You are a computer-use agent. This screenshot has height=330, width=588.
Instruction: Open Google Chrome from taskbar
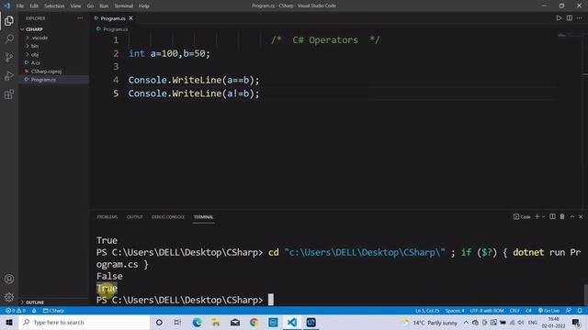(x=254, y=322)
